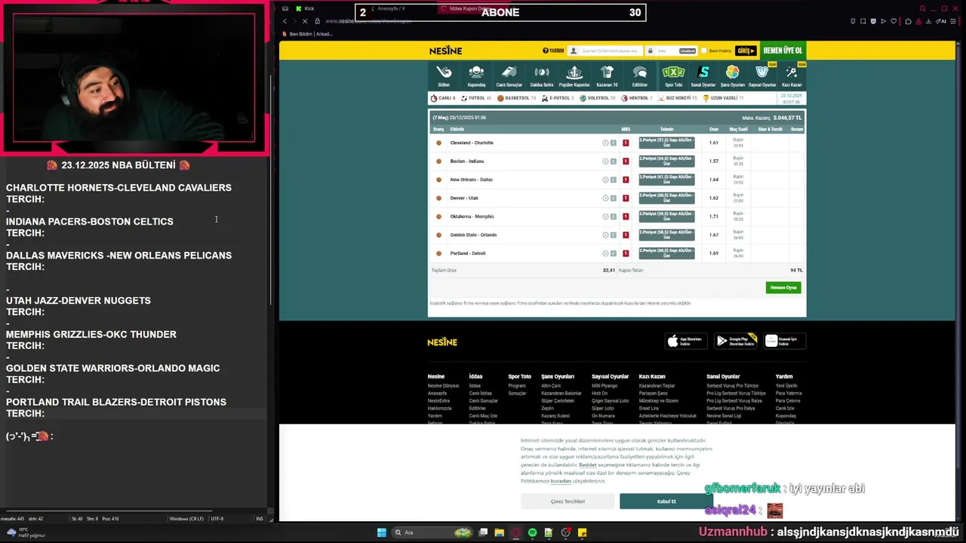Click basketball icon in Portland - Detroit row
966x543 pixels.
point(438,253)
